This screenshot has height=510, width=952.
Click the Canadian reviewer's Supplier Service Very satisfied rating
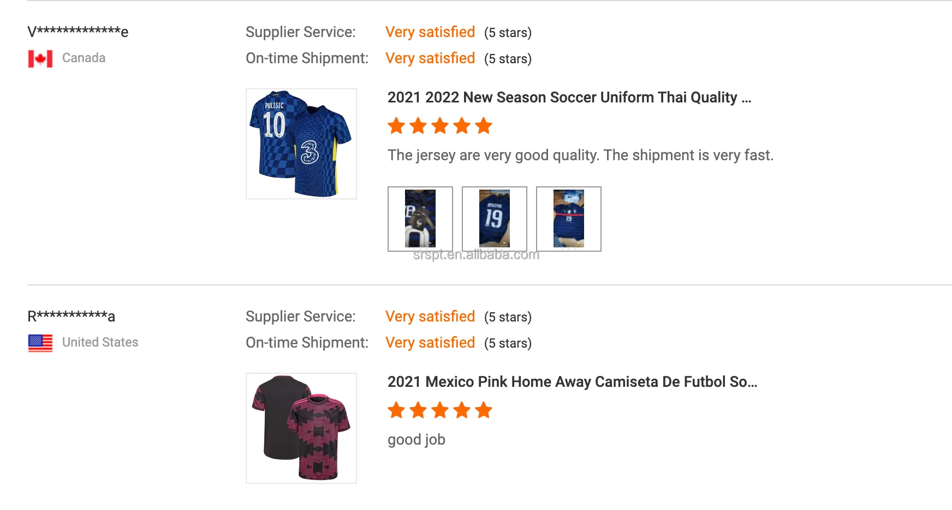[x=430, y=32]
